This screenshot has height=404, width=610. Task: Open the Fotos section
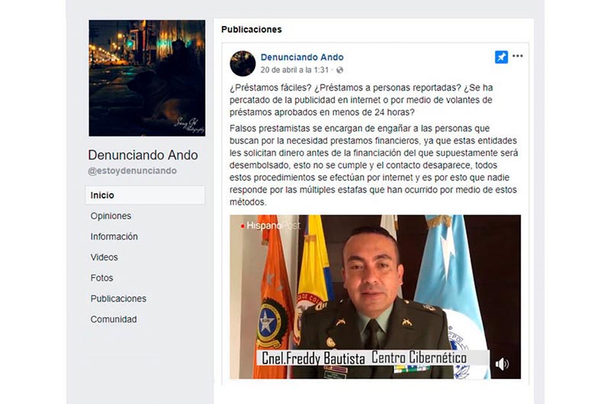pyautogui.click(x=101, y=278)
